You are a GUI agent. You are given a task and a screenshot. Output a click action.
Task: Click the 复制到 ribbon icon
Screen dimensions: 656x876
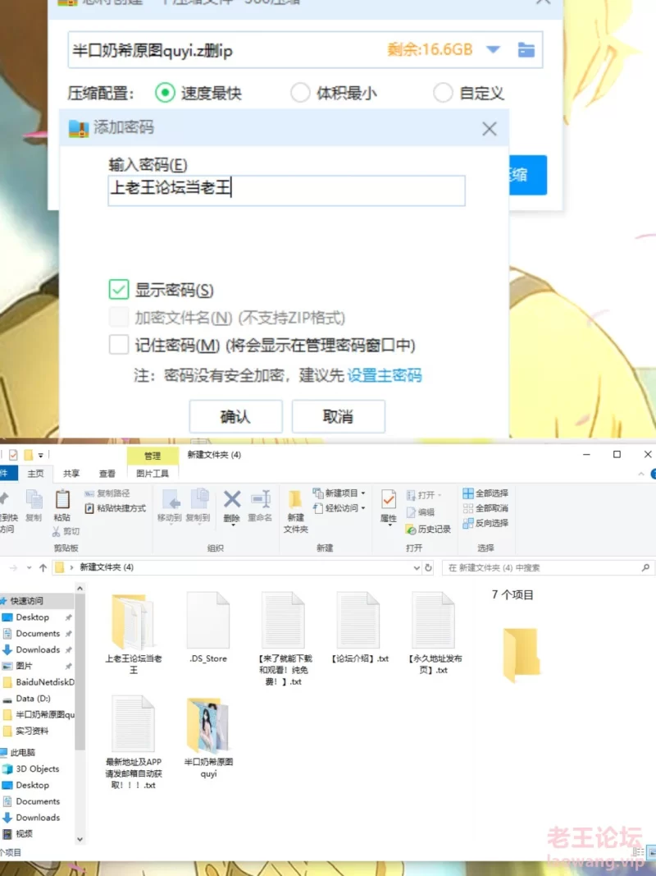tap(198, 506)
